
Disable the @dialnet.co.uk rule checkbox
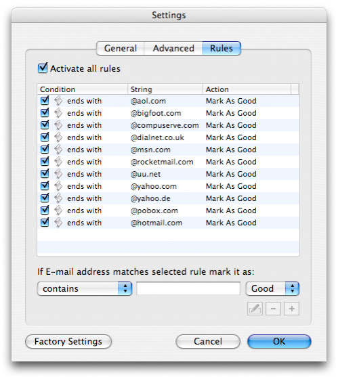[x=45, y=137]
